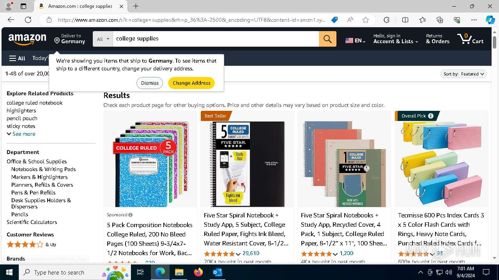Open the shopping cart icon

pyautogui.click(x=470, y=38)
